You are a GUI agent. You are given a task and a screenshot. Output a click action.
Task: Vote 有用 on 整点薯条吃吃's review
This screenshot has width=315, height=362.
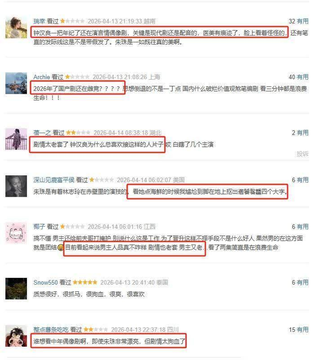click(302, 330)
